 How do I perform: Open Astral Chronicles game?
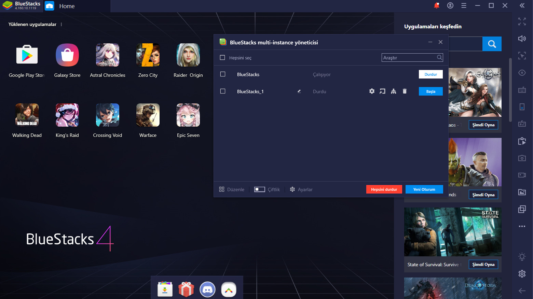coord(108,55)
